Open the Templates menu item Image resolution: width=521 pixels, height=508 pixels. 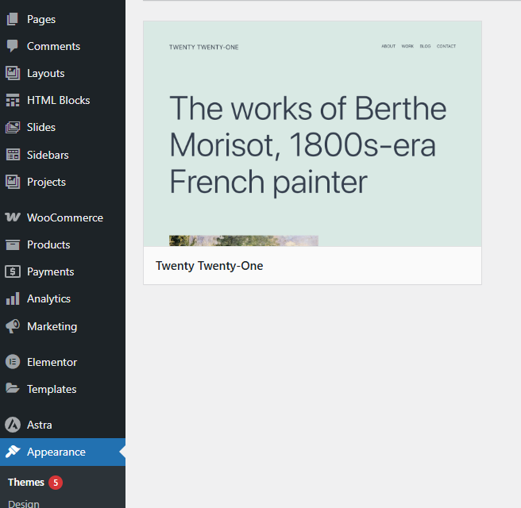[x=52, y=389]
